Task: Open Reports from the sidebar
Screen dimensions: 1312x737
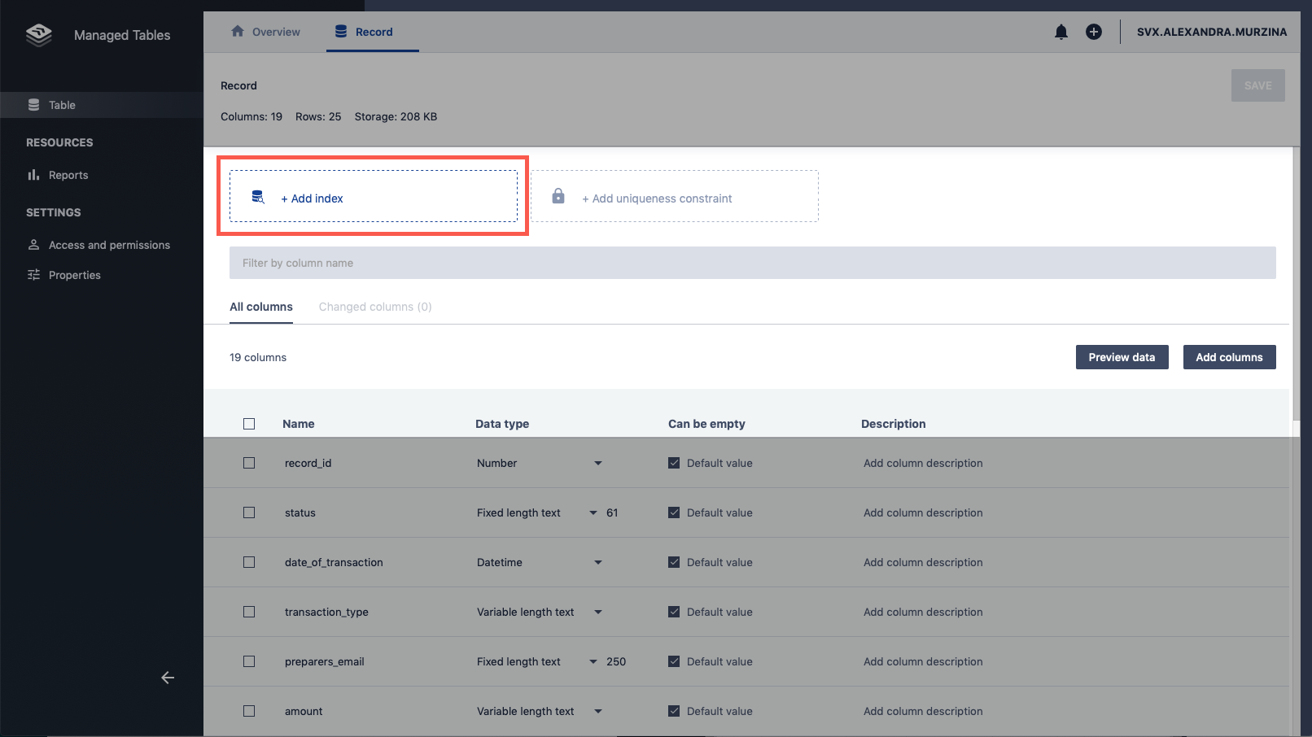Action: coord(68,175)
